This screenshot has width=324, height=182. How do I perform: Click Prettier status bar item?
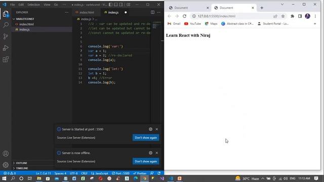coord(140,173)
